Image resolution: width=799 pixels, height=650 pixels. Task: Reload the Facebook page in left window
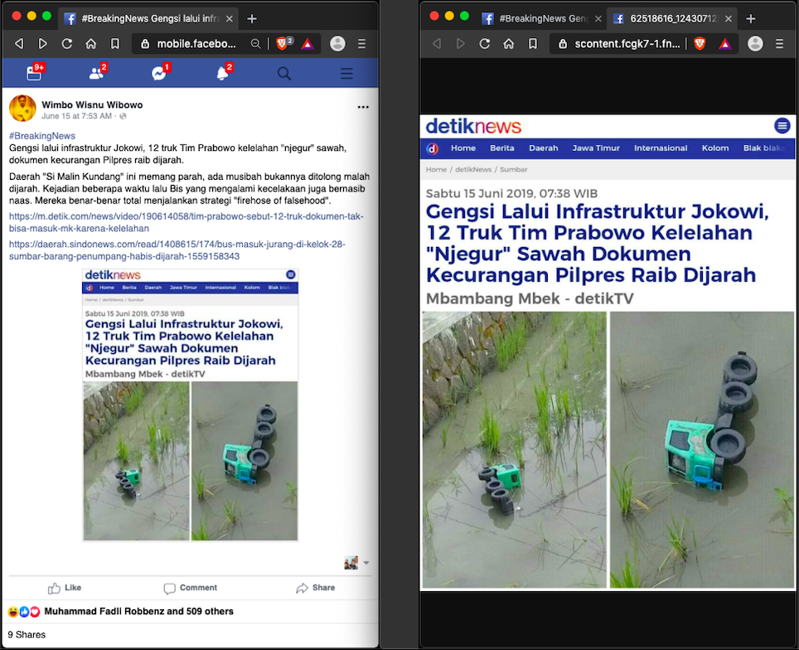point(67,44)
